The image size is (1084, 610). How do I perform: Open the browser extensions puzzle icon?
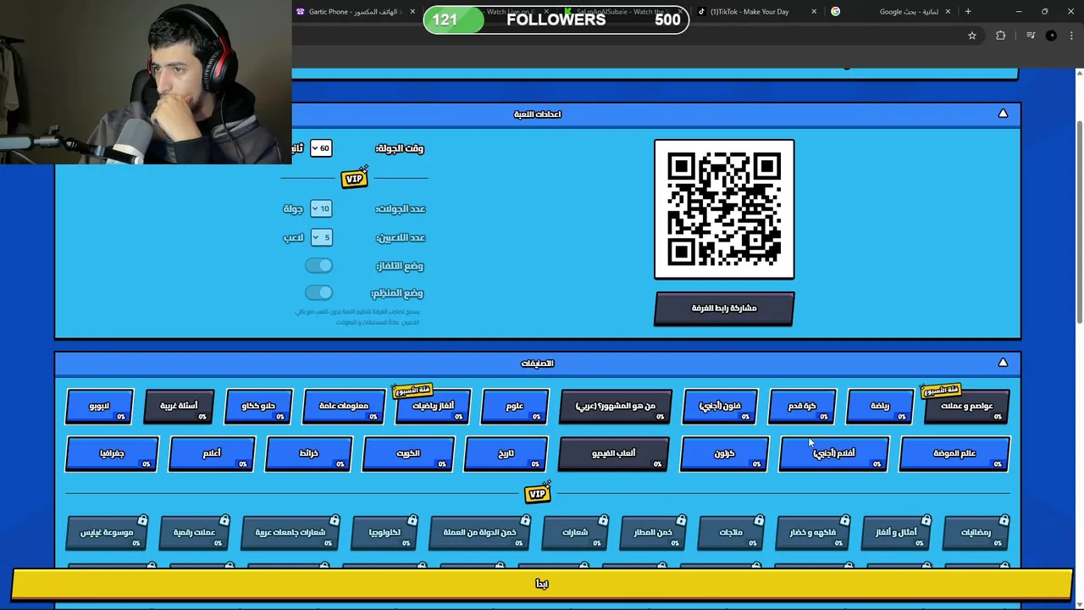(1001, 36)
